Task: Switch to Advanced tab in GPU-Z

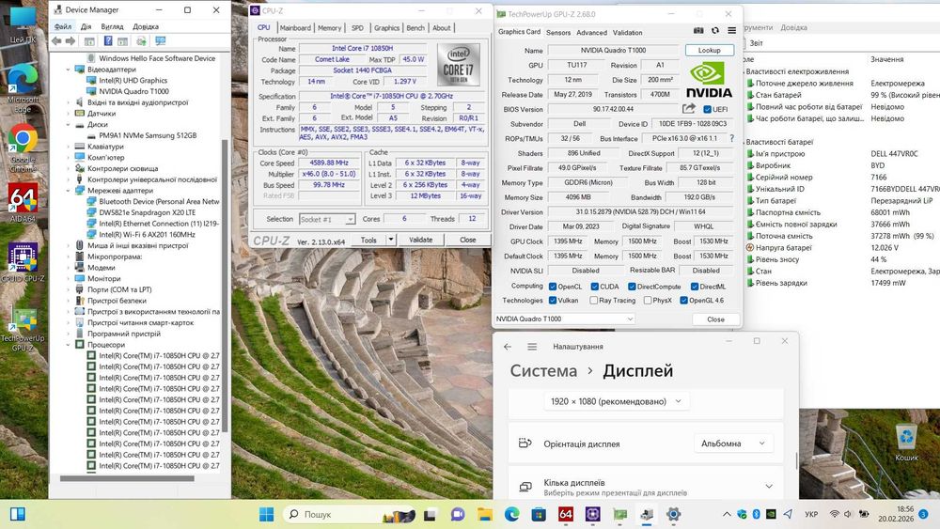Action: click(591, 32)
